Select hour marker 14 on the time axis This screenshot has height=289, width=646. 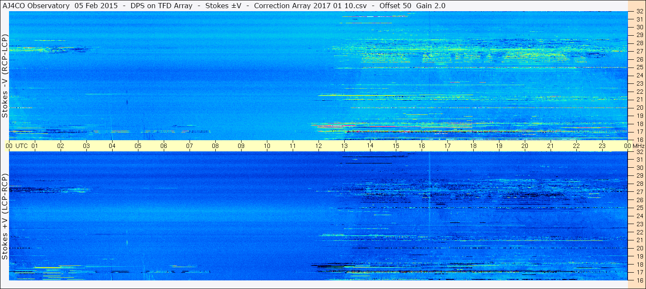tap(370, 146)
